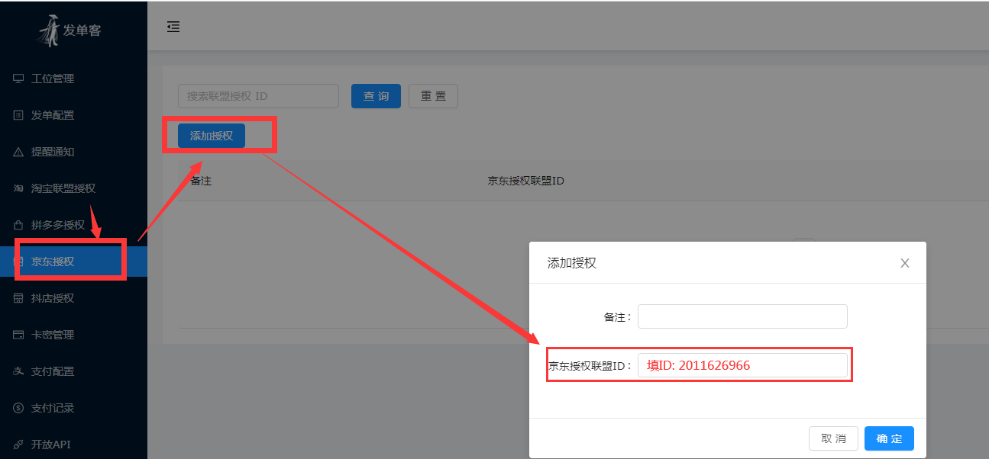The height and width of the screenshot is (459, 989).
Task: Select 京东授权 menu item
Action: coord(73,262)
